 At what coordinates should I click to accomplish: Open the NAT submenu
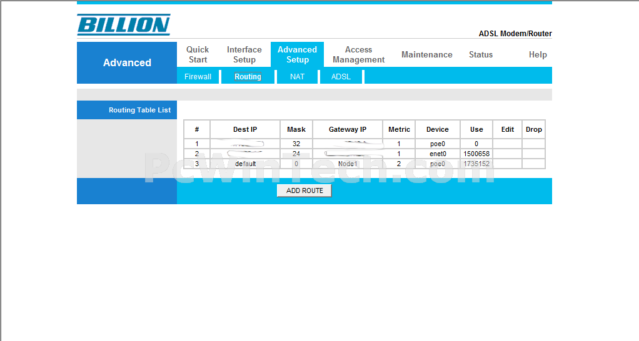pos(297,76)
